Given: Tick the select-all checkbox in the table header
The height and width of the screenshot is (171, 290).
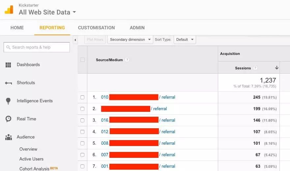Looking at the screenshot, I should coord(82,60).
